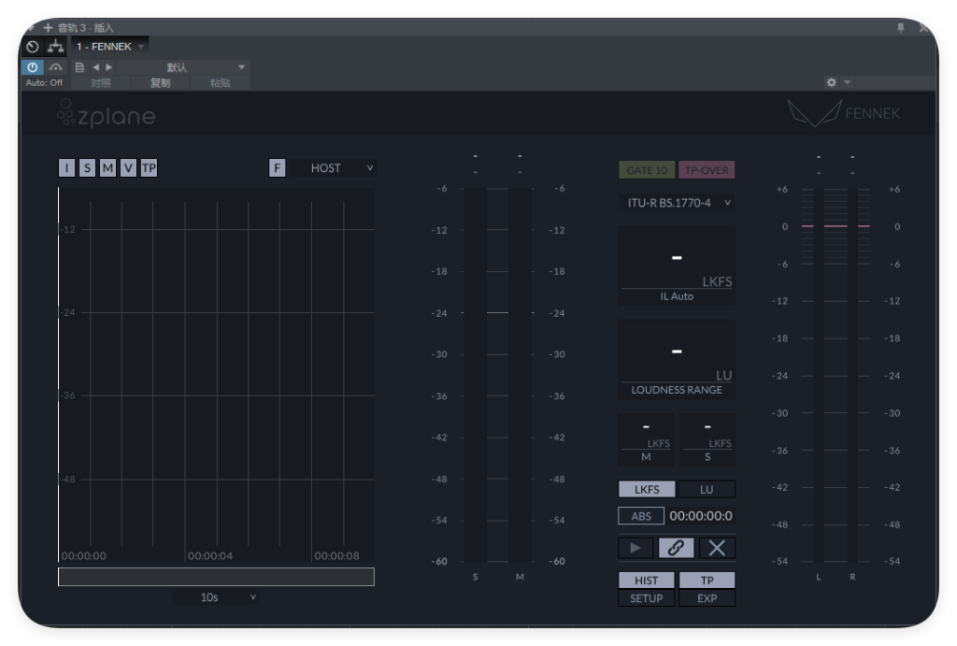Viewport: 957px width, 646px height.
Task: Click the timeline overview bar below graph
Action: tap(216, 577)
